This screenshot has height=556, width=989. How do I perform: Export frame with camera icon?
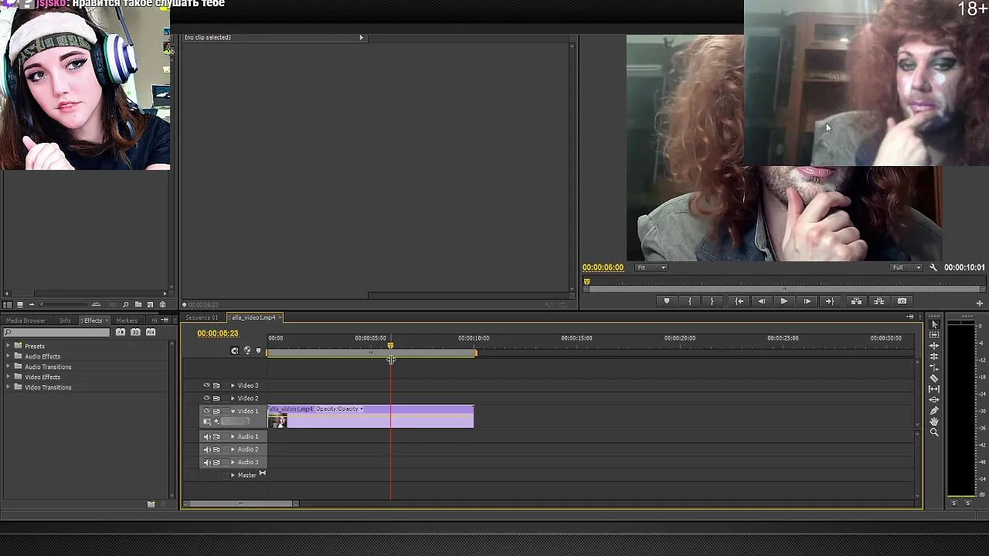(902, 301)
